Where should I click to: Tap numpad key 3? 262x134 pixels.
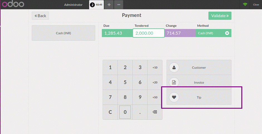click(140, 67)
